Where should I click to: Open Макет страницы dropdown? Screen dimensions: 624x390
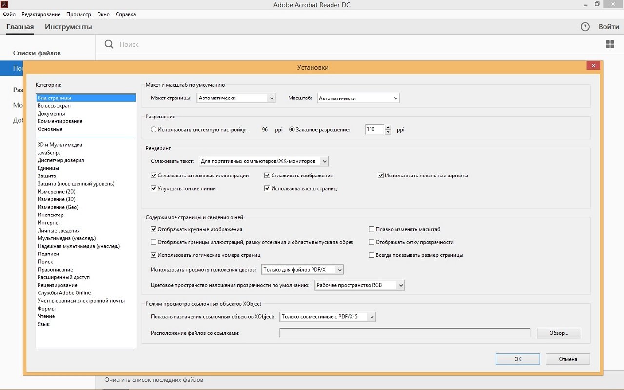pyautogui.click(x=236, y=98)
